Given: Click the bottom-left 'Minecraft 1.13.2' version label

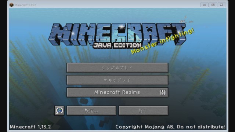Looking at the screenshot, I should pyautogui.click(x=30, y=127).
